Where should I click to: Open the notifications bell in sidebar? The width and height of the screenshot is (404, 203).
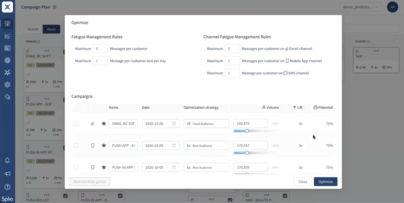(x=7, y=160)
